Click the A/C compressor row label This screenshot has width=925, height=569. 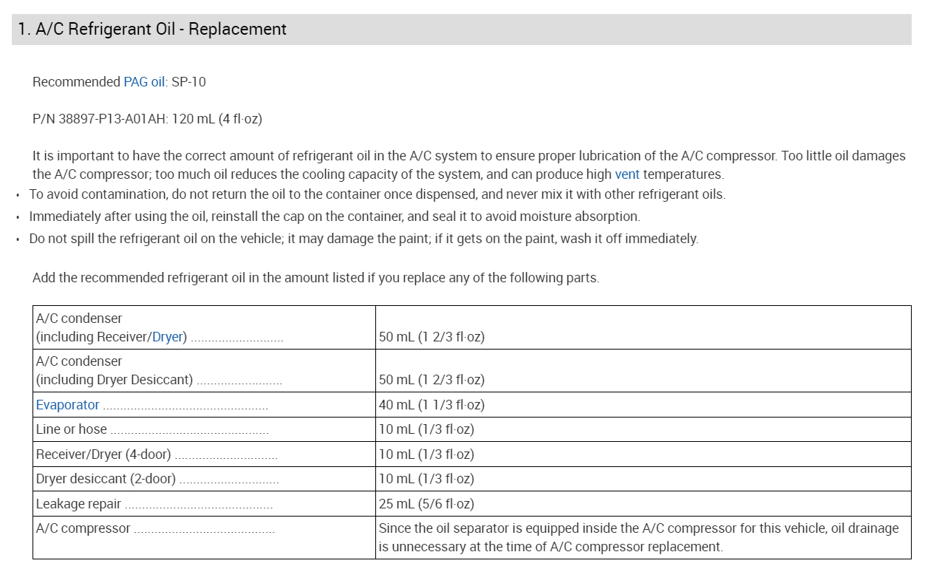pos(83,528)
